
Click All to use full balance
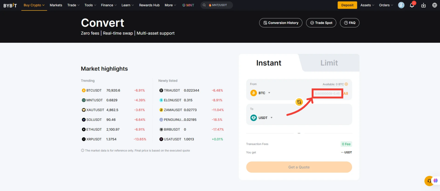pyautogui.click(x=346, y=93)
